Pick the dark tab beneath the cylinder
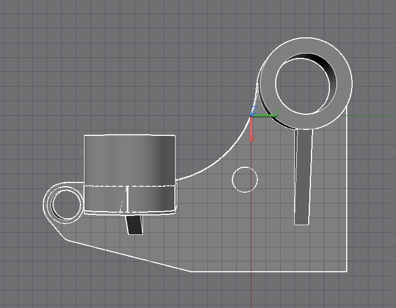This screenshot has height=308, width=396. pyautogui.click(x=134, y=225)
